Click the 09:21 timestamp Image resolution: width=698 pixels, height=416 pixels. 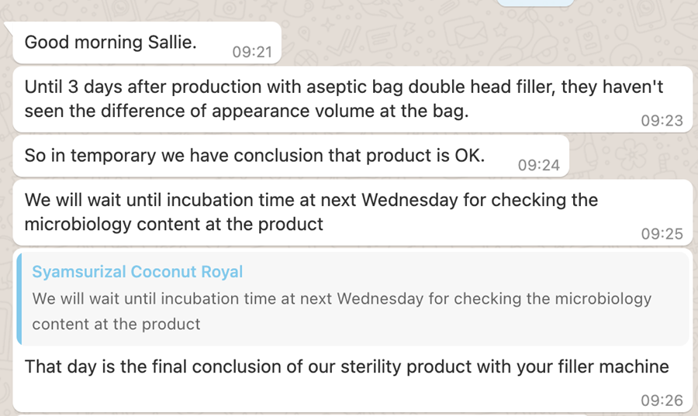pos(252,52)
